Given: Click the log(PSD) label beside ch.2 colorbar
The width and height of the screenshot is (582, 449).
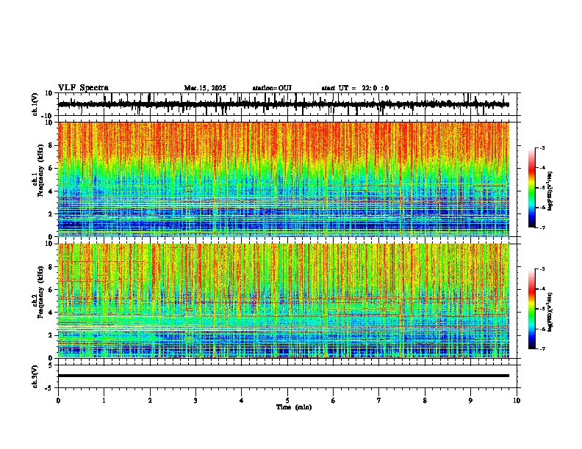Looking at the screenshot, I should pos(550,312).
